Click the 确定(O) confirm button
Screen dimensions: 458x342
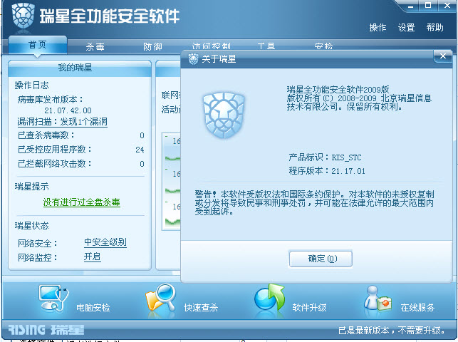coord(321,259)
